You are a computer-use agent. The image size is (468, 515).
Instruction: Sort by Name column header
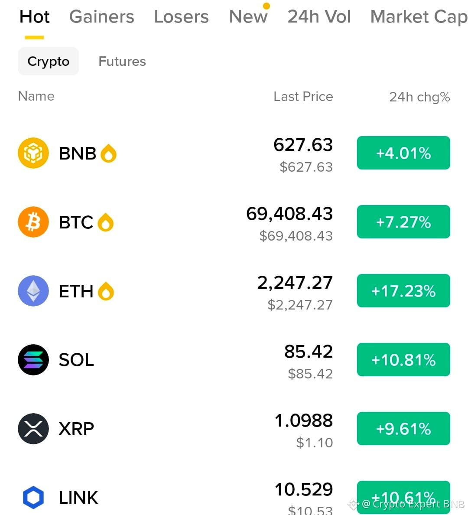coord(36,96)
